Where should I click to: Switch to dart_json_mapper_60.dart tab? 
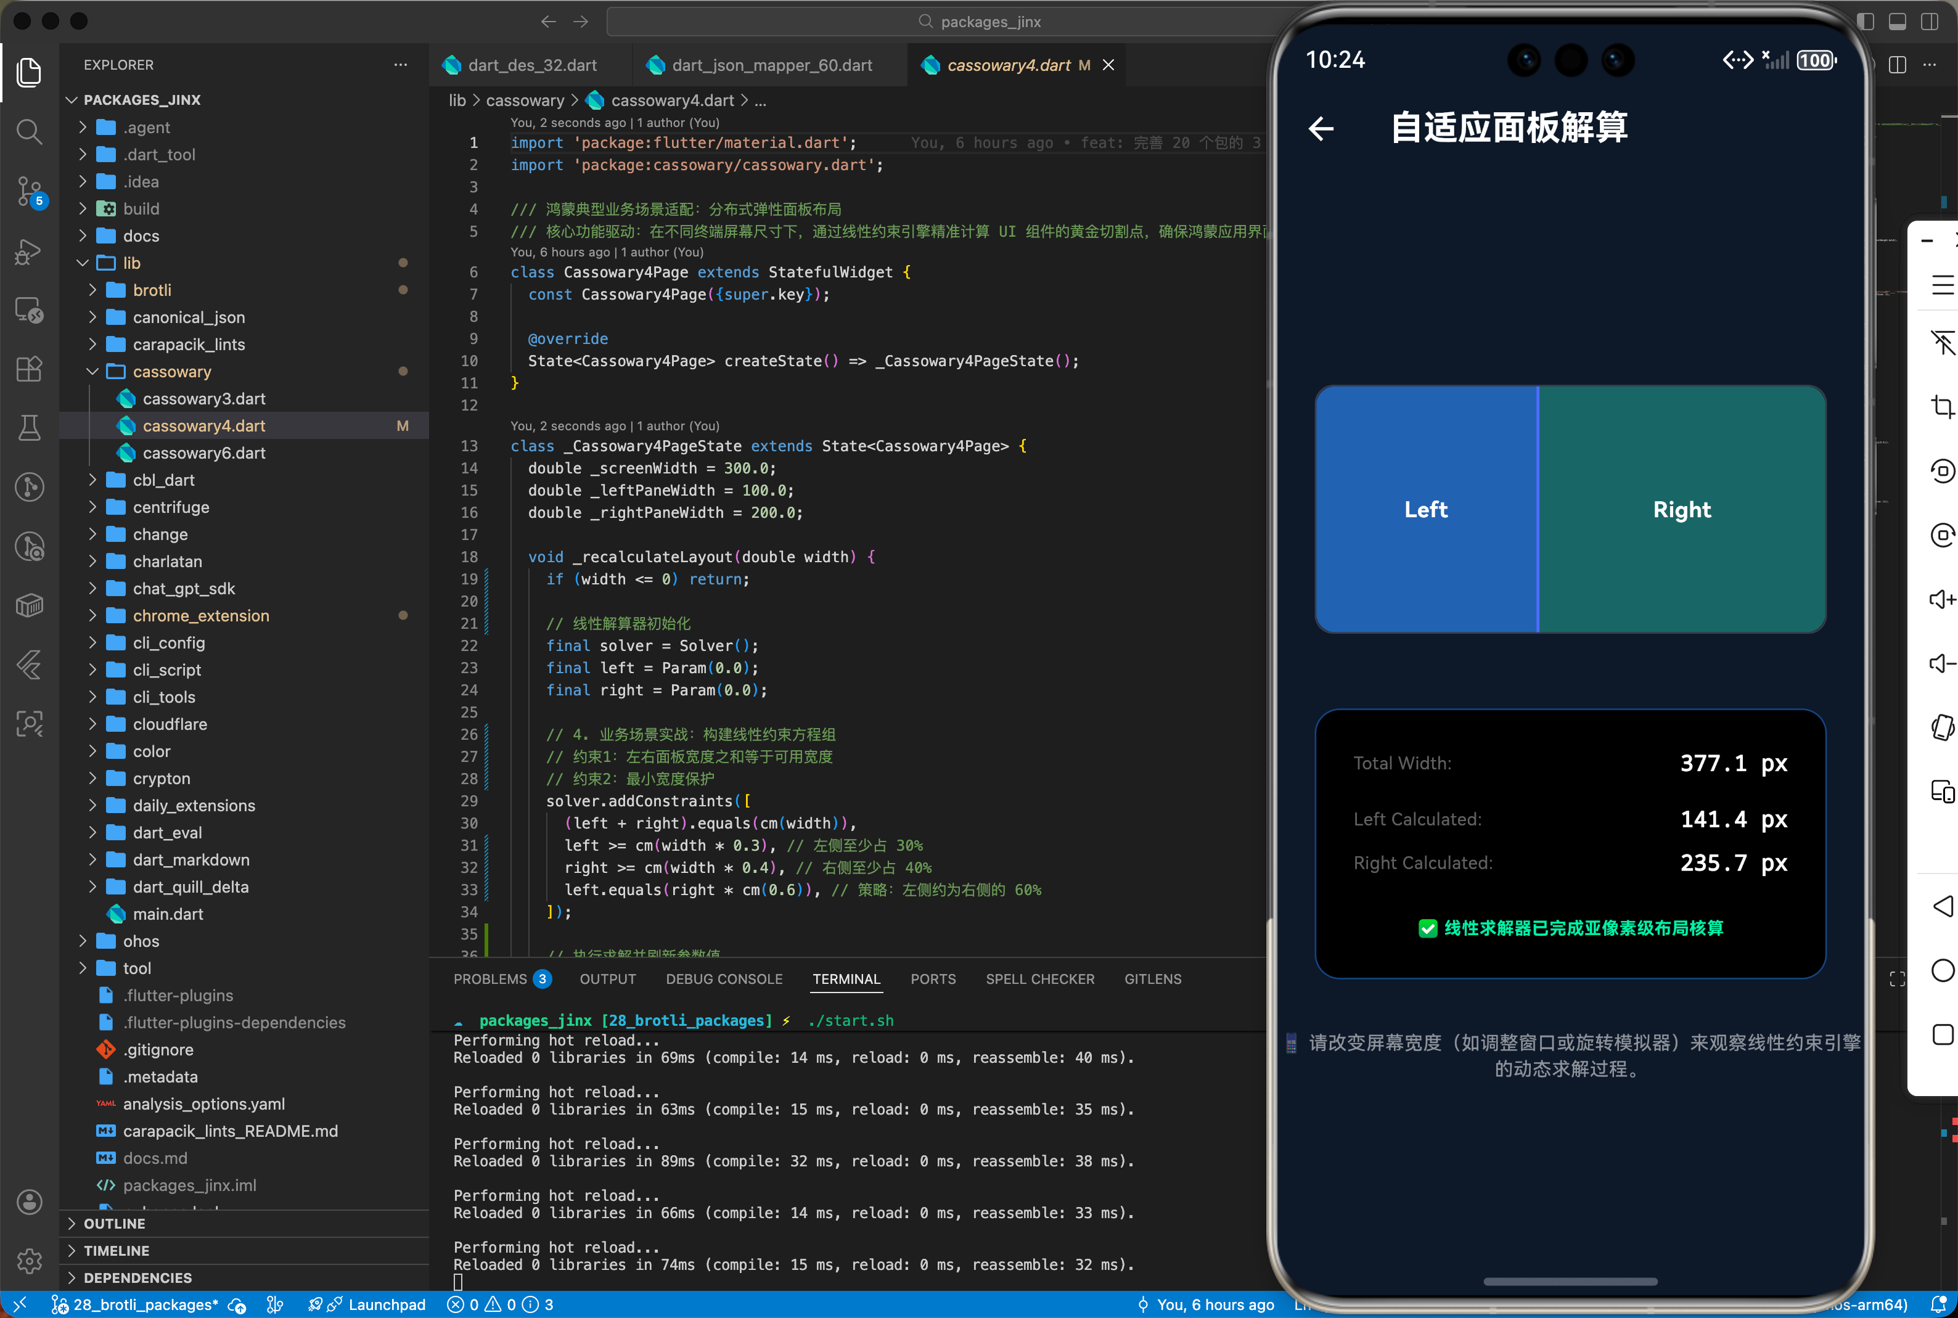pos(771,65)
